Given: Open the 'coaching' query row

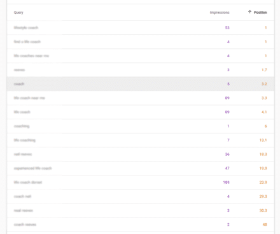Looking at the screenshot, I should click(141, 126).
